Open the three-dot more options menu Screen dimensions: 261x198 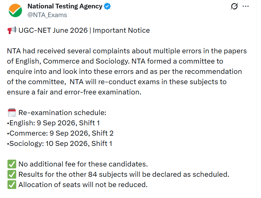245,6
